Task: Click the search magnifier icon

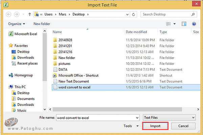Action: click(193, 14)
